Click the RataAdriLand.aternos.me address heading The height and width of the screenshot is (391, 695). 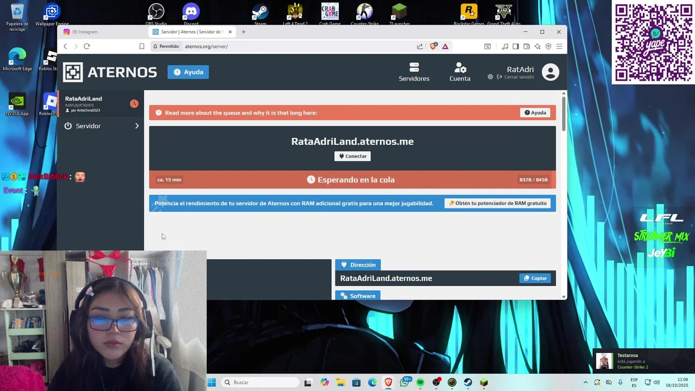pyautogui.click(x=352, y=141)
